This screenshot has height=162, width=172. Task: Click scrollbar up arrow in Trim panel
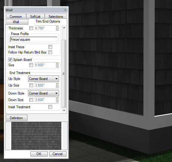click(x=64, y=28)
